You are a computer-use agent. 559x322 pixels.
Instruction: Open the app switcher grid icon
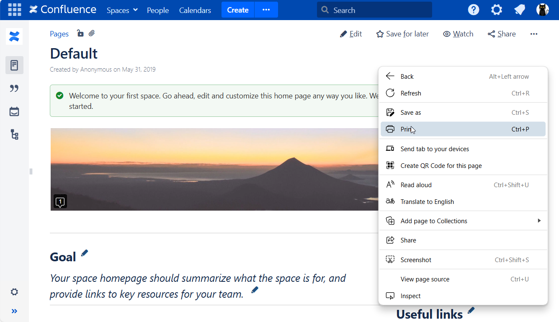[x=15, y=10]
